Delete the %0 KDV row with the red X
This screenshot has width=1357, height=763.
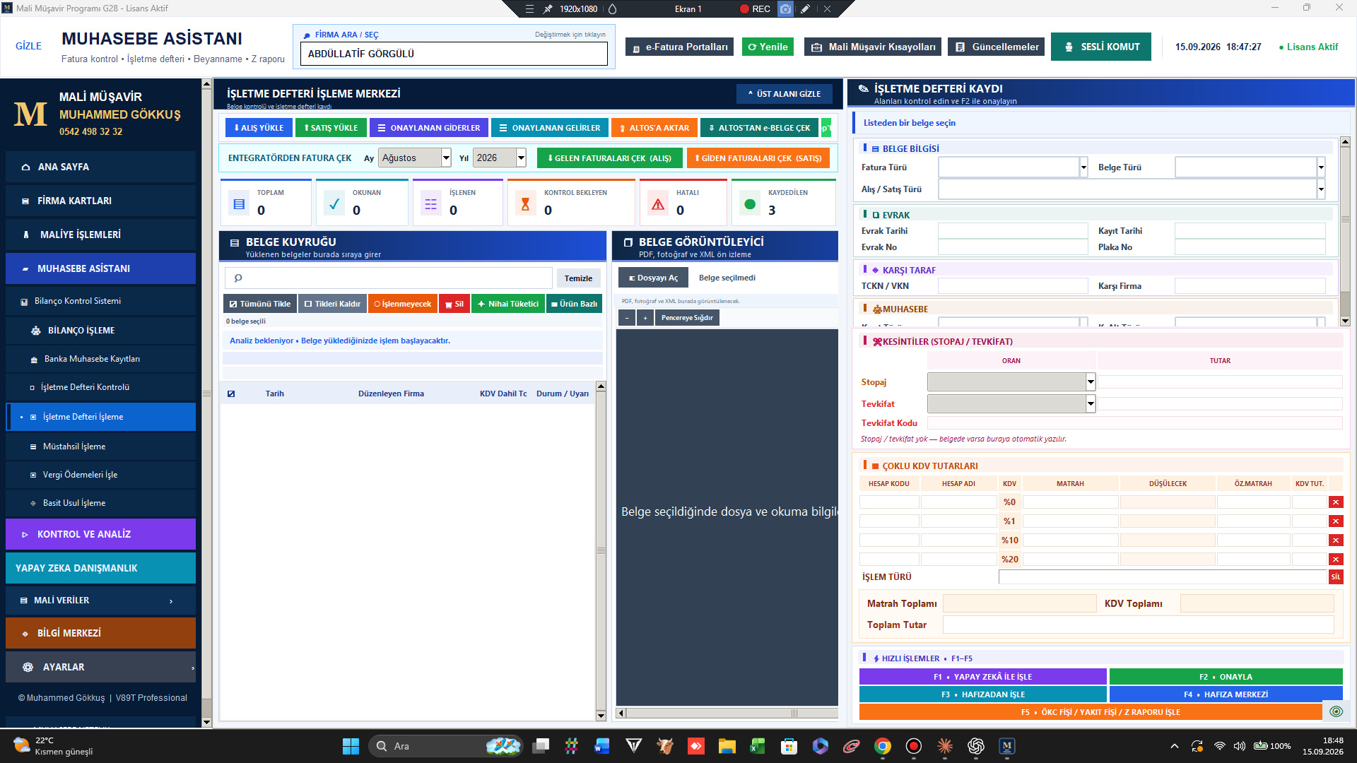1335,502
